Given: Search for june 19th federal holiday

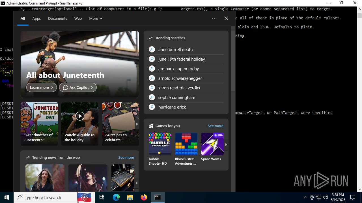Looking at the screenshot, I should pyautogui.click(x=182, y=59).
